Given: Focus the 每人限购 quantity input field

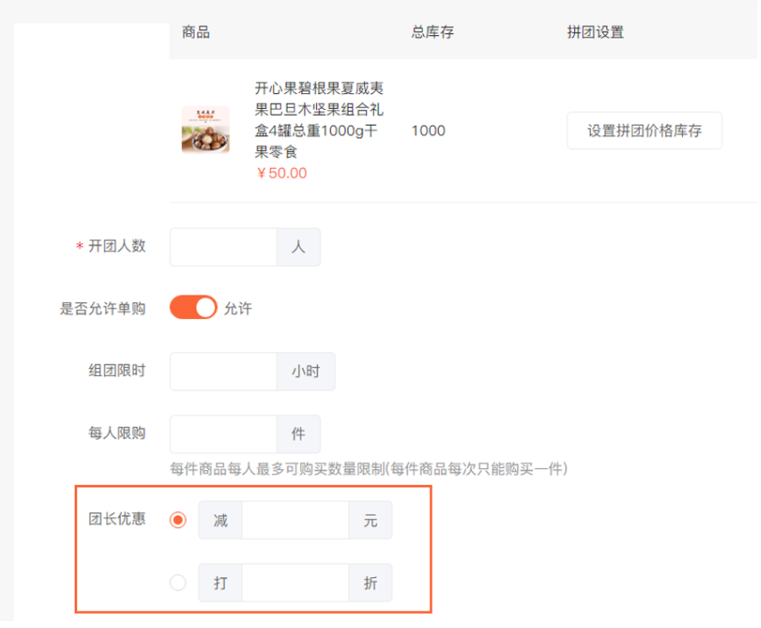Looking at the screenshot, I should pyautogui.click(x=223, y=434).
